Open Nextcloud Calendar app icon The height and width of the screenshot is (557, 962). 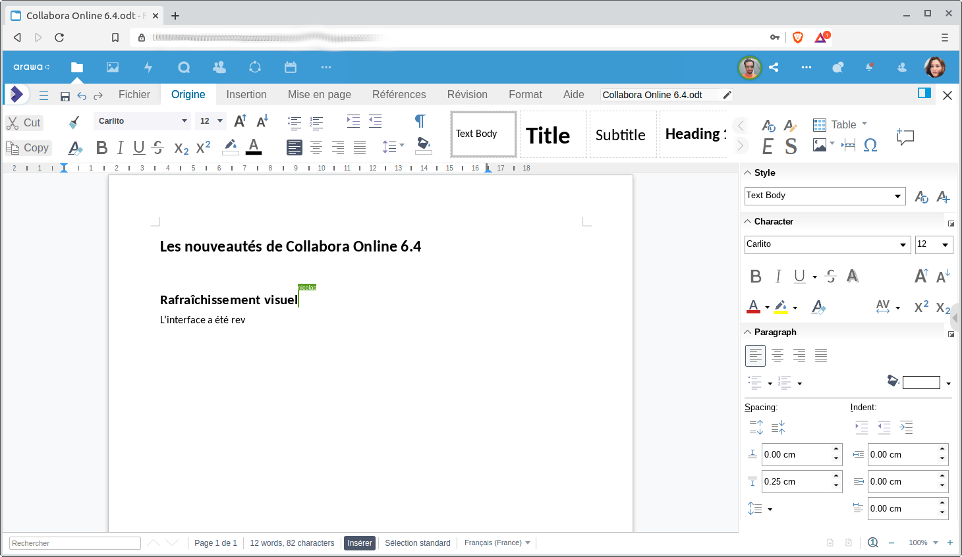pos(291,67)
